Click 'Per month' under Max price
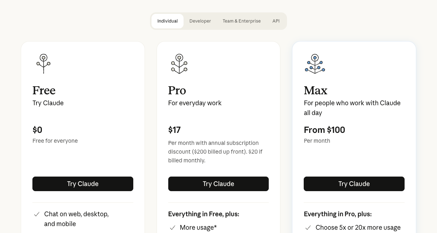Image resolution: width=437 pixels, height=233 pixels. click(317, 141)
